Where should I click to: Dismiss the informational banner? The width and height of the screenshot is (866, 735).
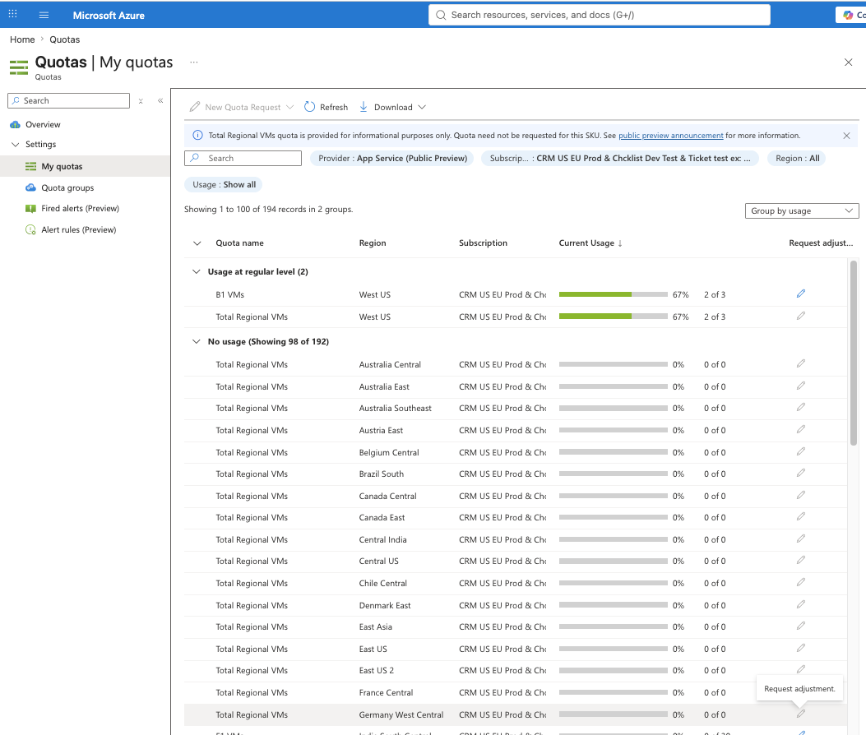(846, 136)
